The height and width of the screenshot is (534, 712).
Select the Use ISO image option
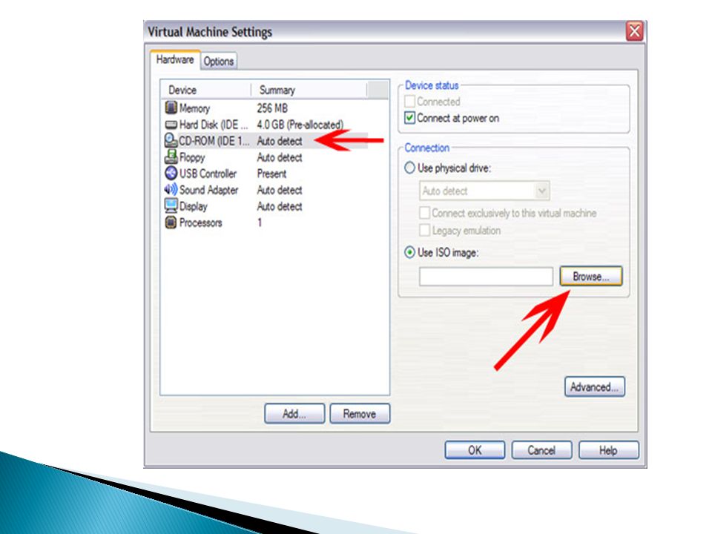(409, 252)
